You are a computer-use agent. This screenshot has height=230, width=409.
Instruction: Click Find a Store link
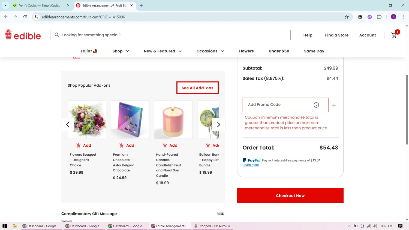tap(337, 35)
